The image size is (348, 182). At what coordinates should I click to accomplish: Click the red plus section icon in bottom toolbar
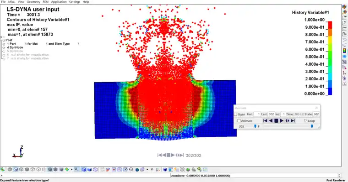[114, 170]
